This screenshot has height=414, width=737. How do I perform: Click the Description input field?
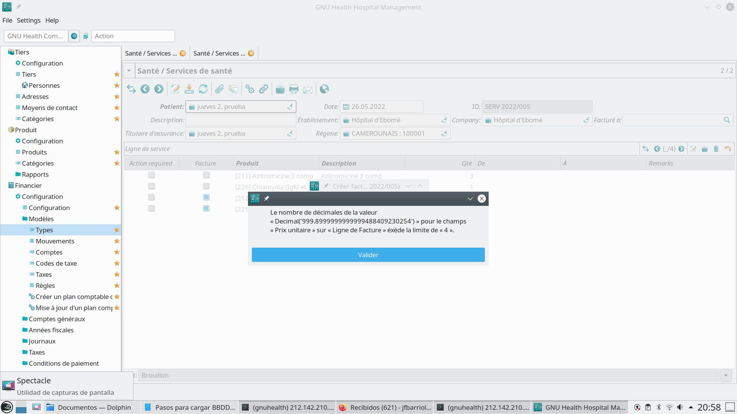240,120
